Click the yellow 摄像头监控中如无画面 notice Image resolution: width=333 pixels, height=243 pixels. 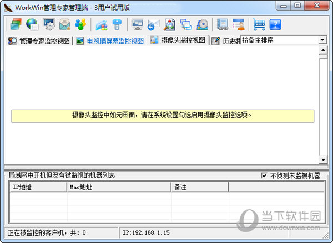[x=163, y=116]
